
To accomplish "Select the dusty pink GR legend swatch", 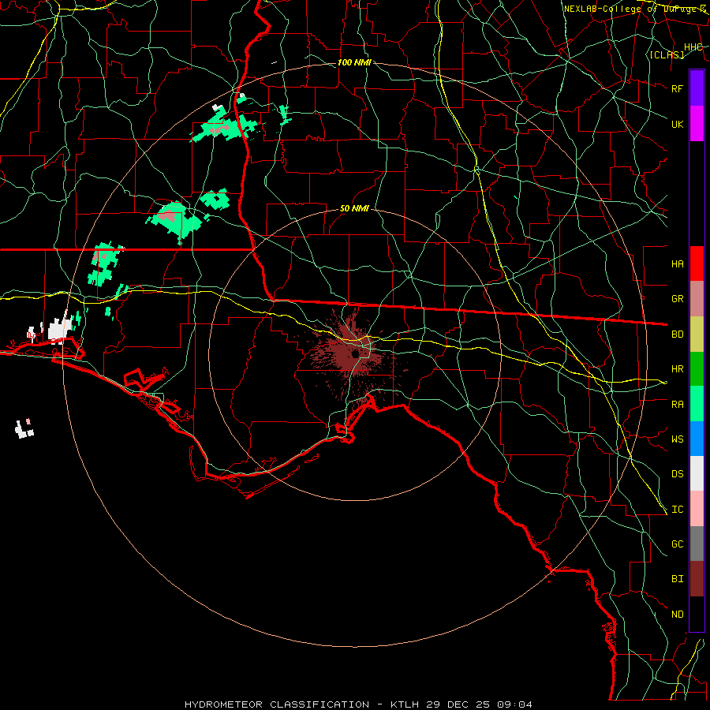I will [697, 299].
